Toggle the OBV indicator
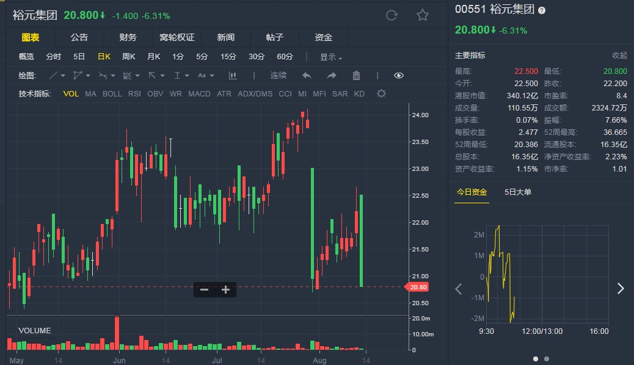The height and width of the screenshot is (365, 634). click(x=155, y=94)
